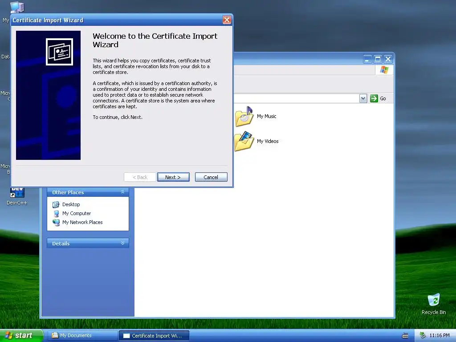Minimize the My Documents window
The width and height of the screenshot is (456, 342).
367,59
